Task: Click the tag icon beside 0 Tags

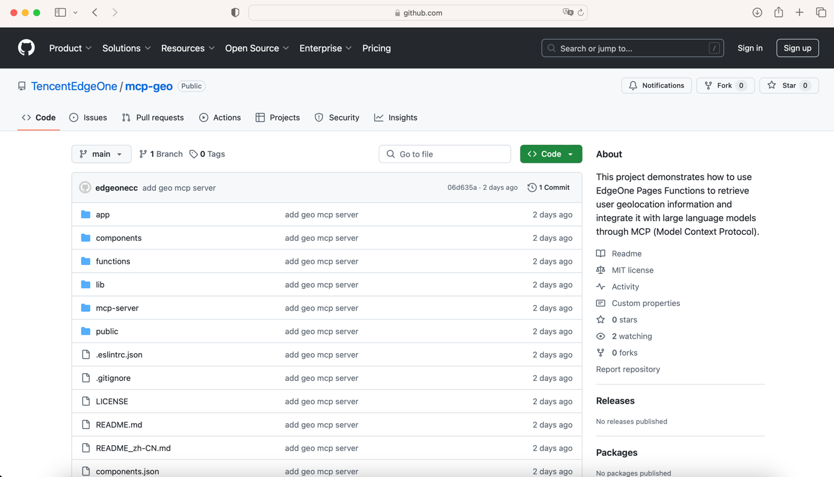Action: tap(193, 154)
